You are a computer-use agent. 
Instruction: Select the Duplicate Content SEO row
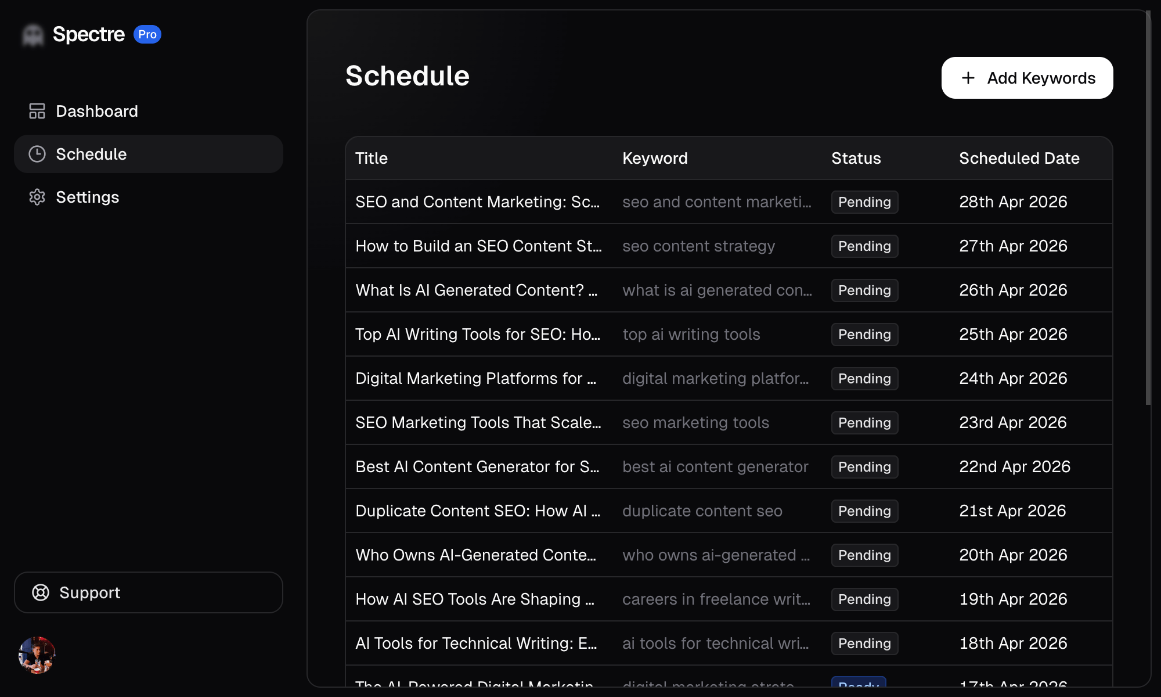pyautogui.click(x=478, y=511)
